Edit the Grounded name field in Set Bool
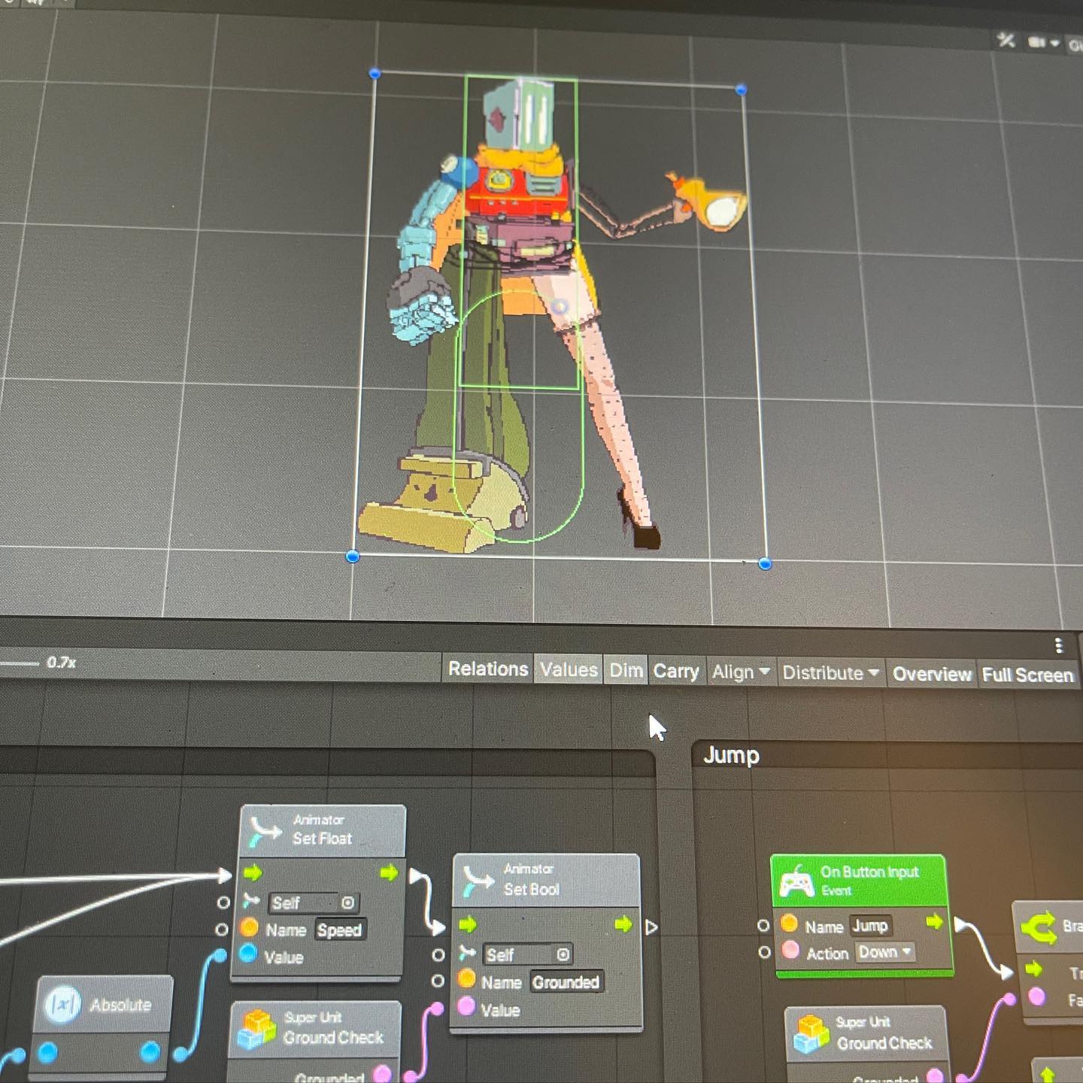 566,982
